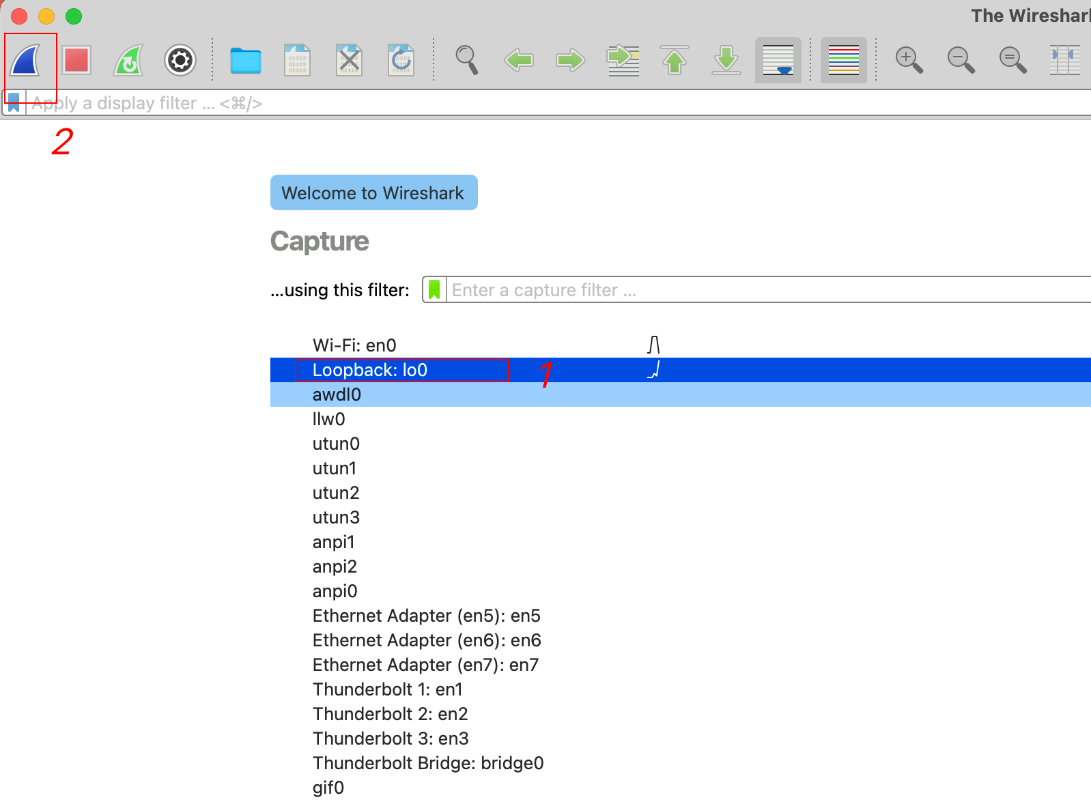Select the anpi1 interface
This screenshot has width=1091, height=804.
(x=681, y=542)
